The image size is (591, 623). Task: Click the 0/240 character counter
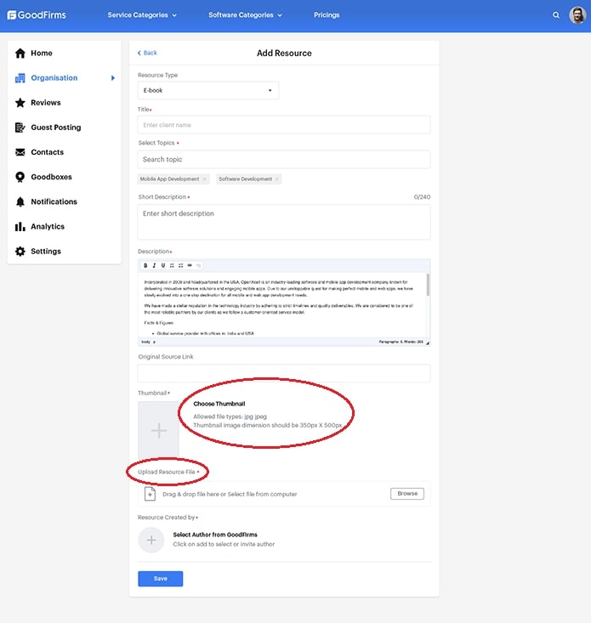tap(422, 197)
